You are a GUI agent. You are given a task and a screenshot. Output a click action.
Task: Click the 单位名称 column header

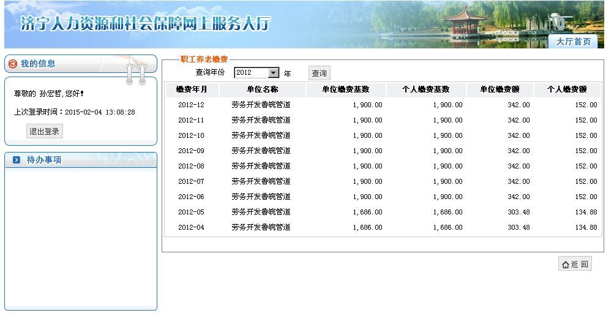pos(262,89)
